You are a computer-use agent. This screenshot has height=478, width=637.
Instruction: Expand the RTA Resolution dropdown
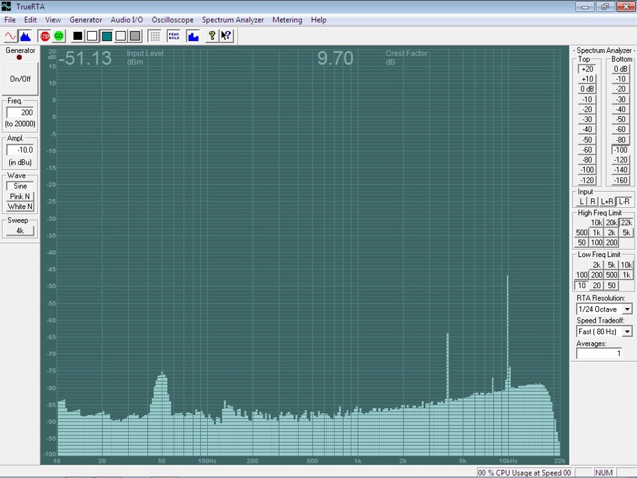click(x=628, y=309)
